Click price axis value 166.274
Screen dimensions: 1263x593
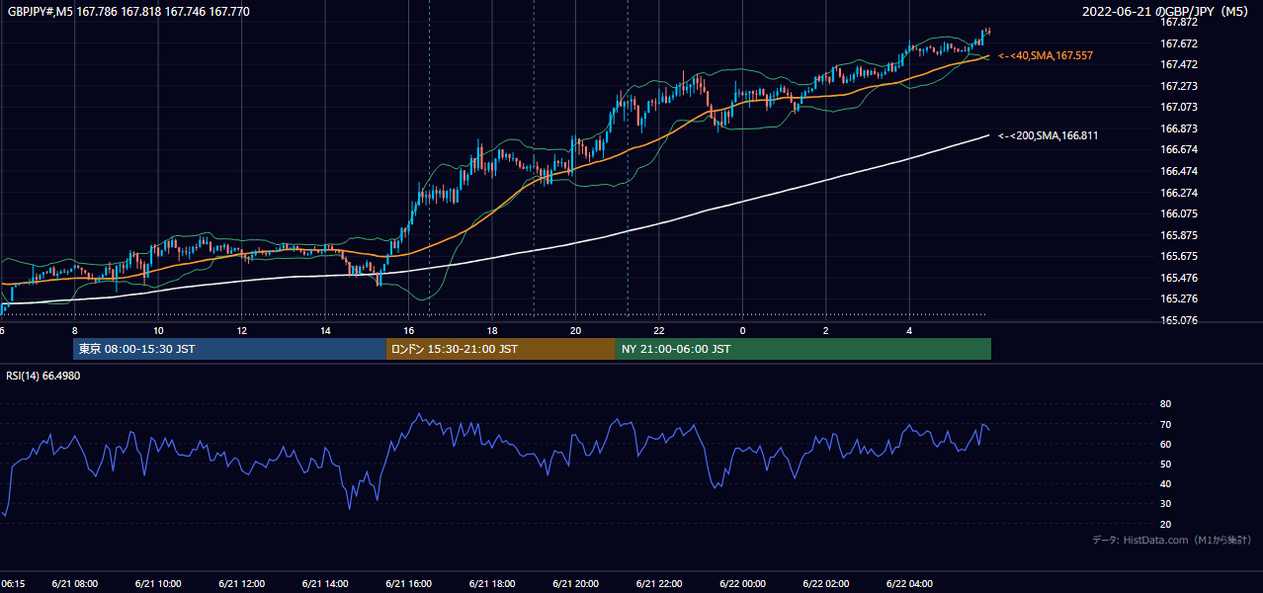(x=1178, y=193)
